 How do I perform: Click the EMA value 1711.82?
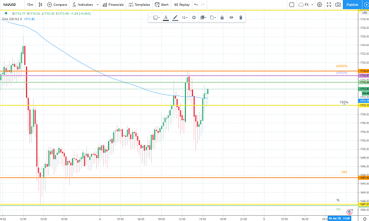pos(30,19)
